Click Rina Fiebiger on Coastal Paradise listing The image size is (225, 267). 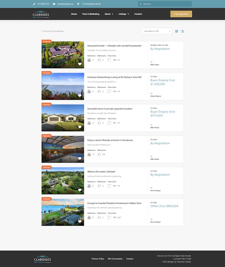pyautogui.click(x=155, y=222)
